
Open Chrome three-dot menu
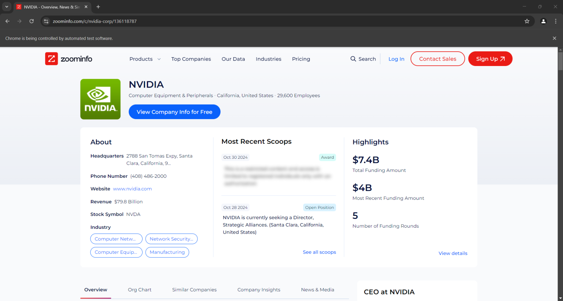[556, 21]
